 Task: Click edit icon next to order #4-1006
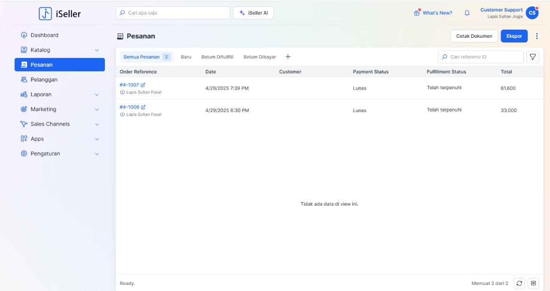point(143,107)
